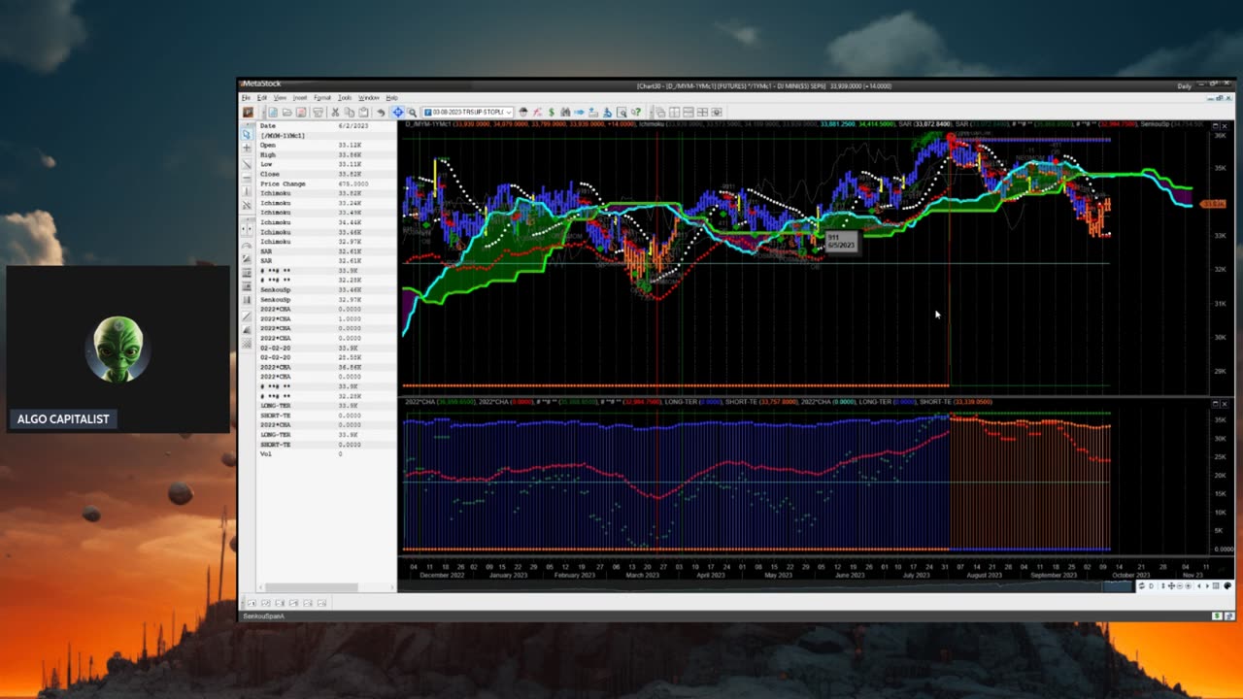1243x699 pixels.
Task: Click the 6/5/2023 tooltip on chart
Action: pos(841,242)
